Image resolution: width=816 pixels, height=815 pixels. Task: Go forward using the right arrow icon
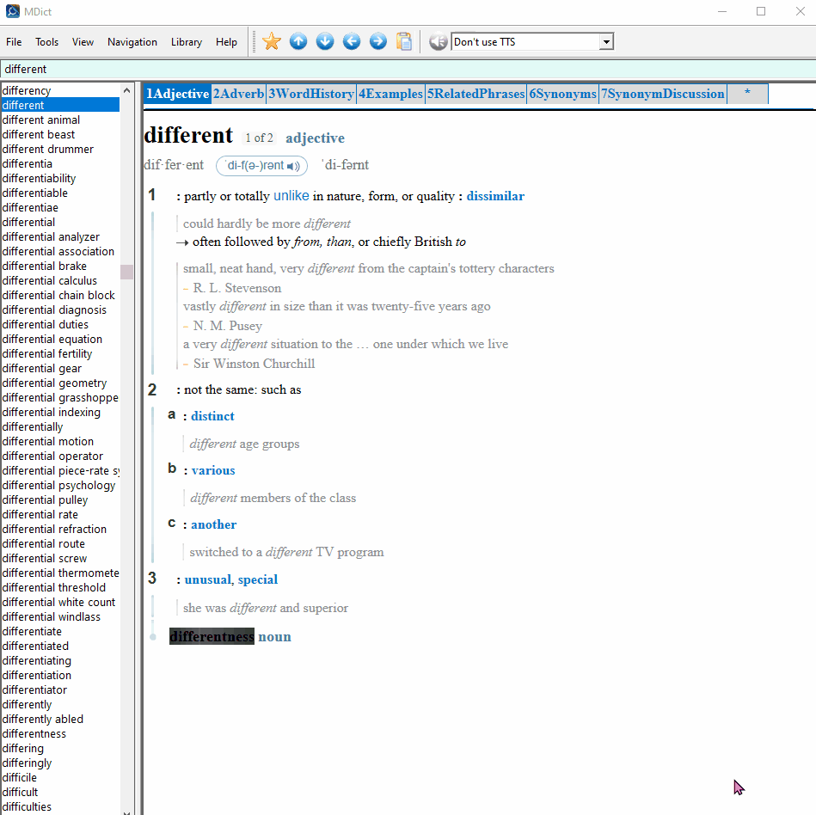point(377,40)
